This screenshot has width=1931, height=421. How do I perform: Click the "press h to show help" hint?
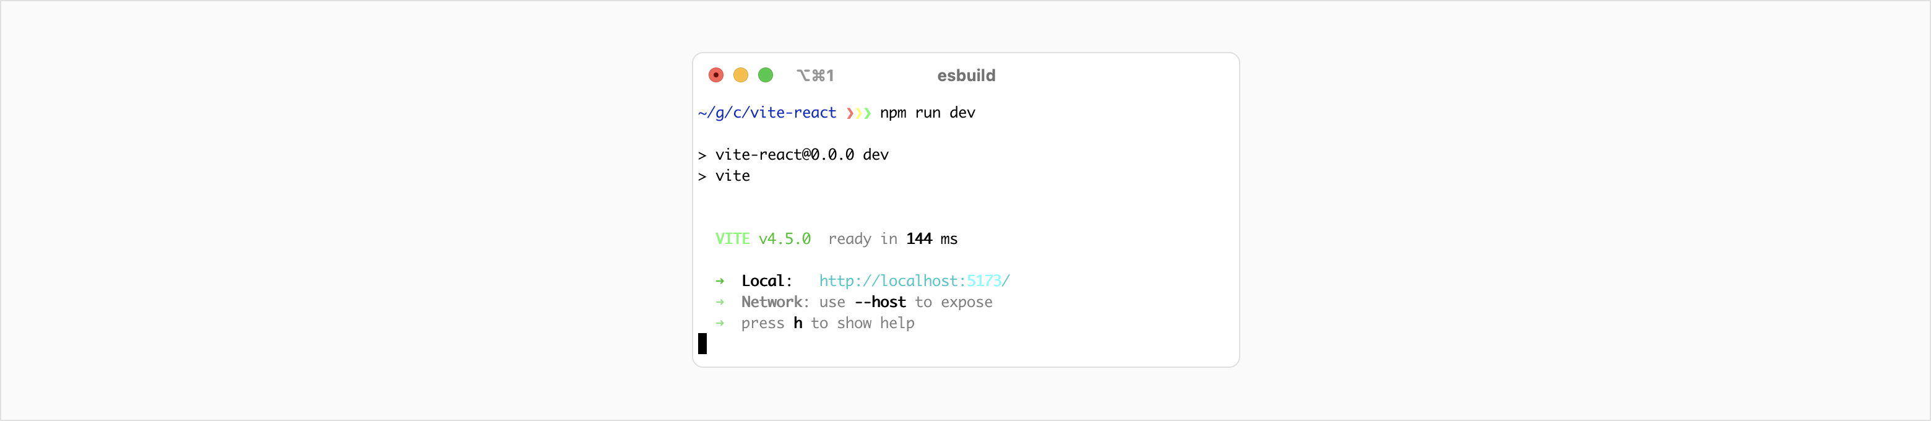[827, 323]
